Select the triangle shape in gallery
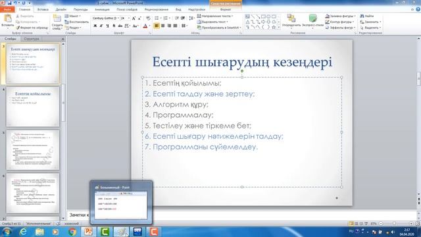Image resolution: width=421 pixels, height=237 pixels. 247,22
